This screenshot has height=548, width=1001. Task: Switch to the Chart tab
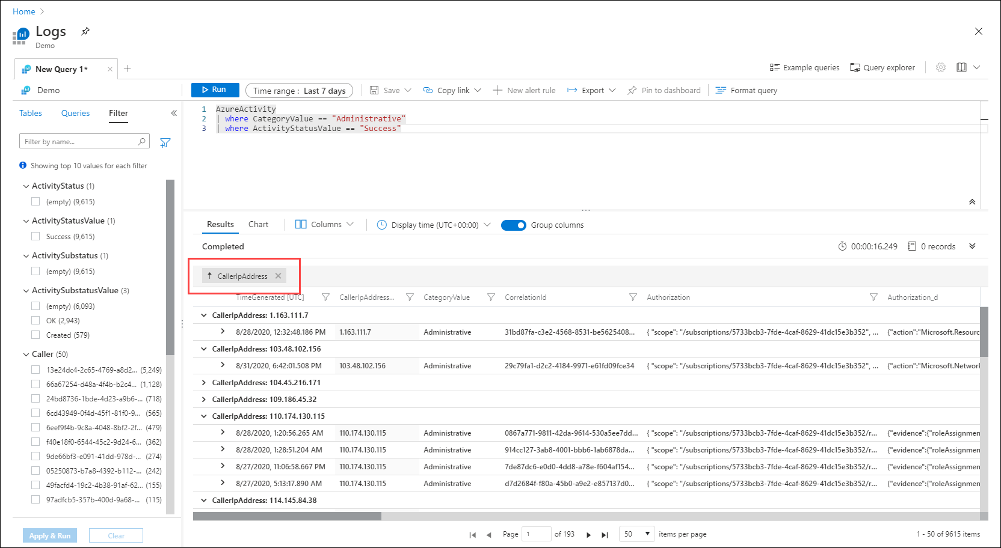point(258,224)
